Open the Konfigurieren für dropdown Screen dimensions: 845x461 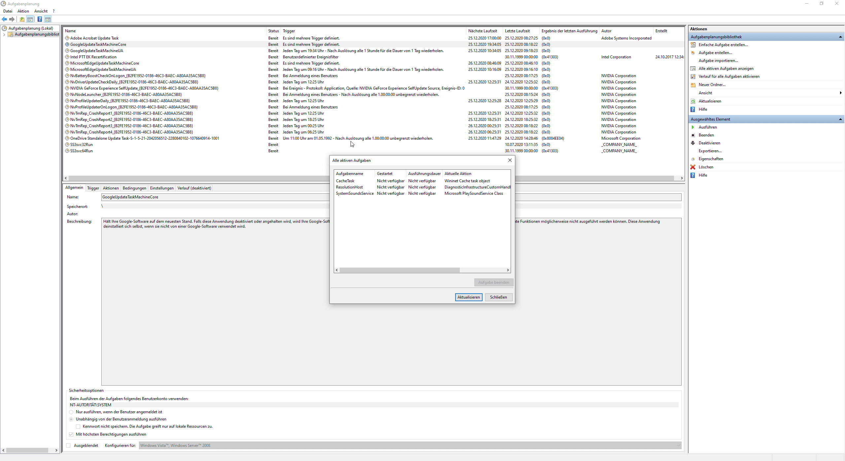point(678,446)
